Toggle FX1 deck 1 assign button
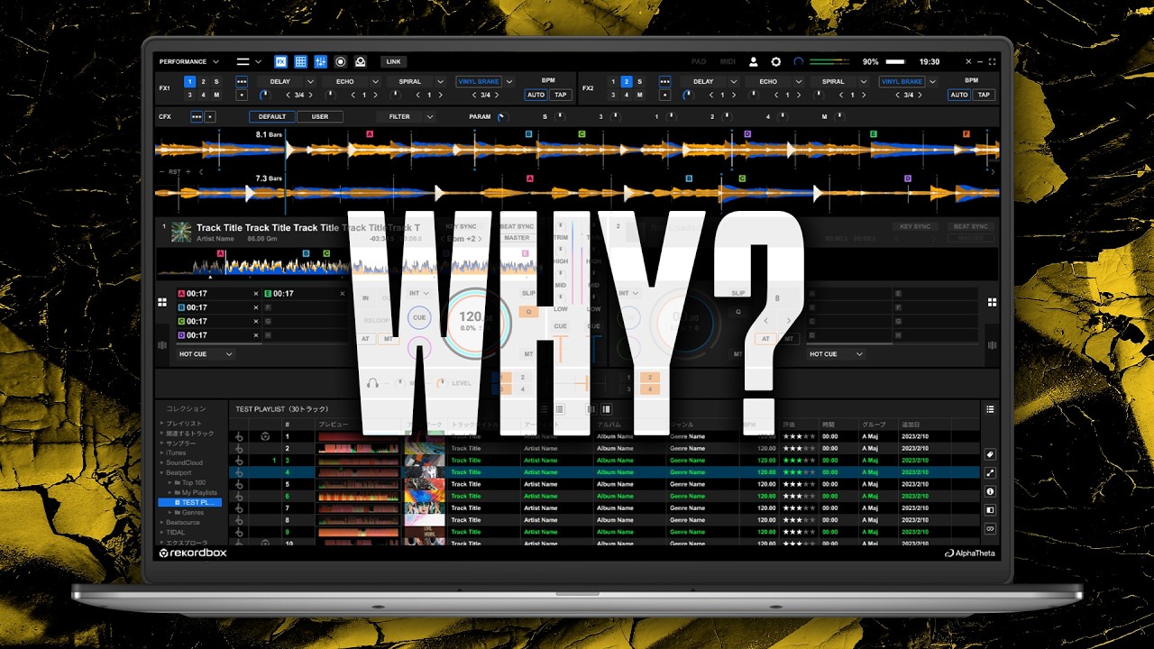Viewport: 1154px width, 649px height. point(189,81)
